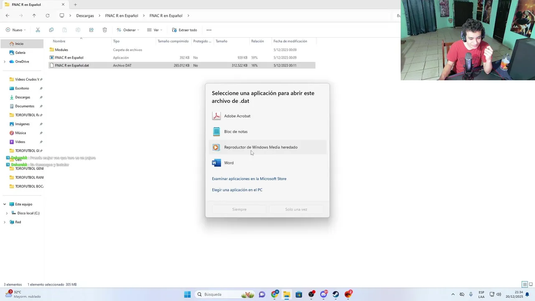
Task: Open Chrome from the taskbar
Action: 274,294
